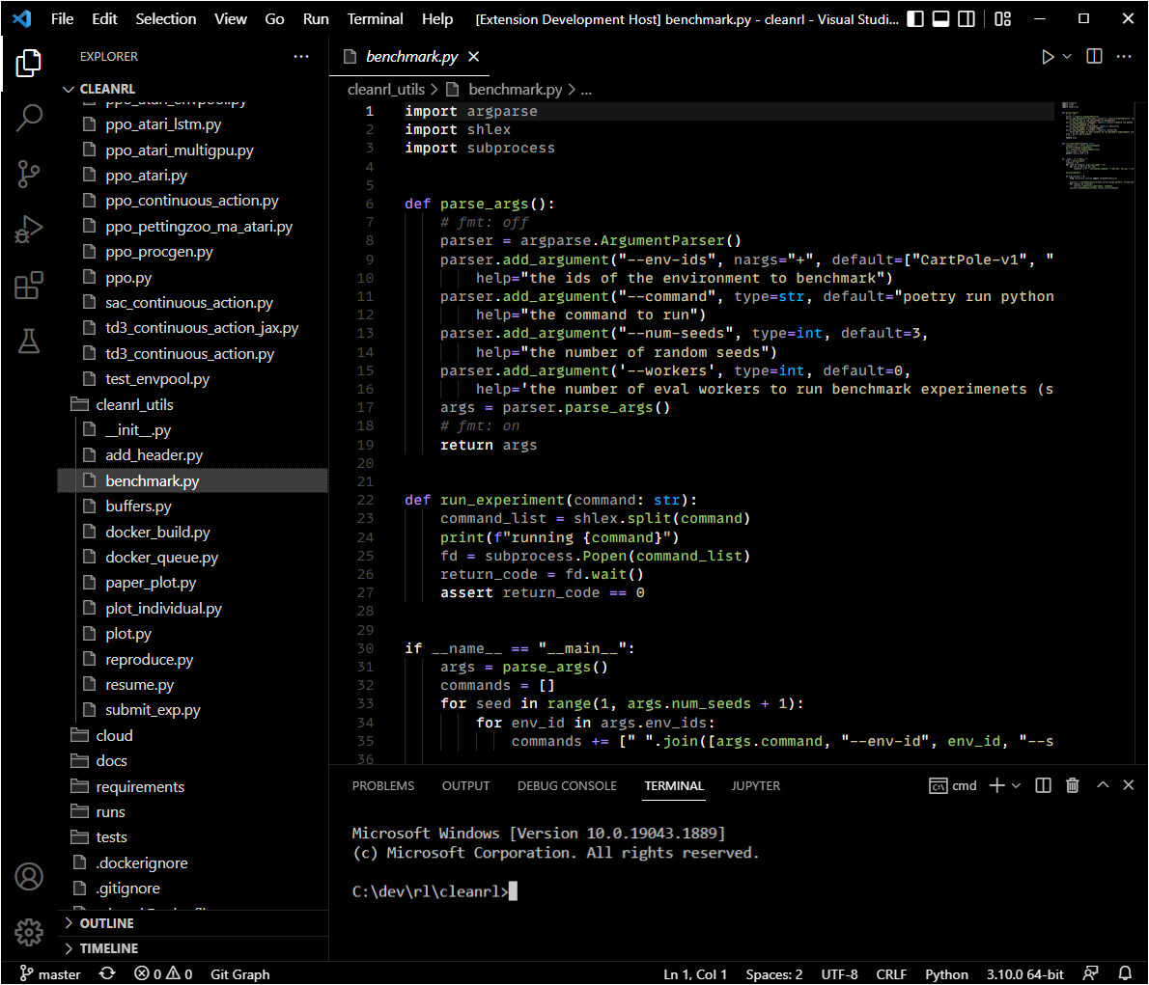Open the Manage gear menu
The width and height of the screenshot is (1149, 985).
pos(29,932)
